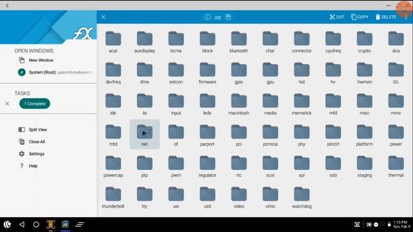Open the overflow menu in toolbar
Screen dimensions: 413x232
click(406, 17)
